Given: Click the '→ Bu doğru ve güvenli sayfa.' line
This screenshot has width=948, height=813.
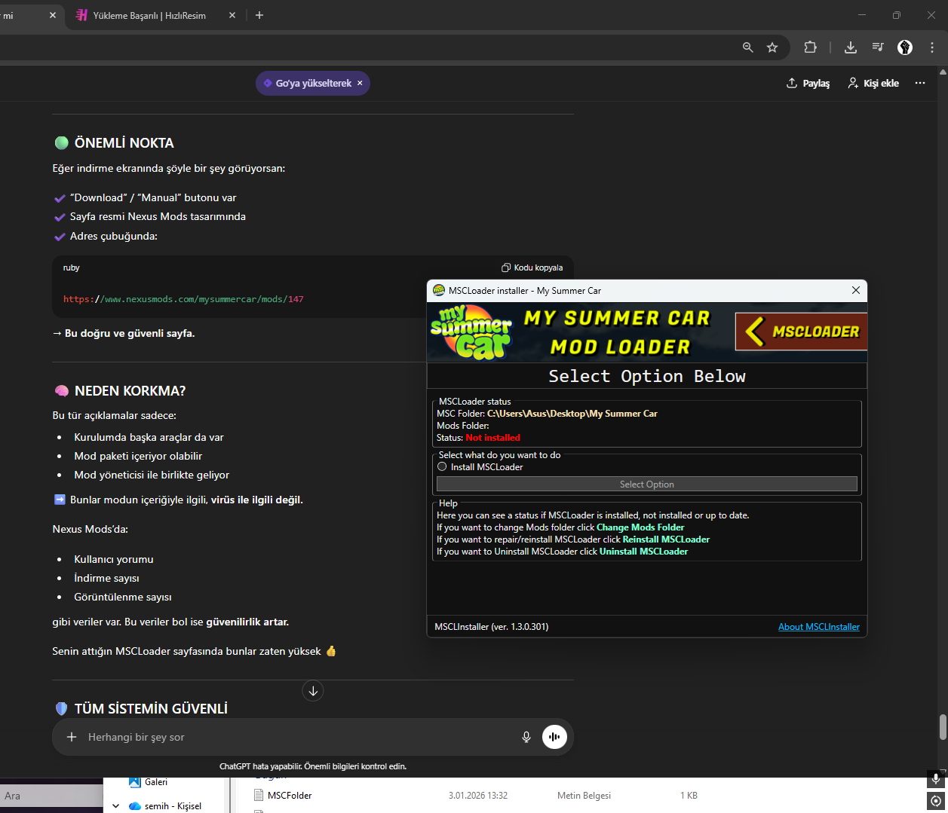Looking at the screenshot, I should pos(124,333).
